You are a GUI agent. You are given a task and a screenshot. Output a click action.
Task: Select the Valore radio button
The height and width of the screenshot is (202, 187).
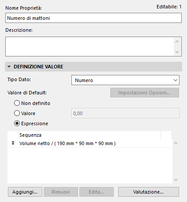click(x=17, y=113)
